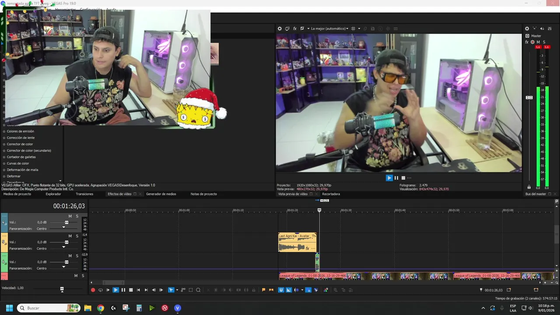Toggle split screen view in preview
The image size is (560, 315).
[x=302, y=28]
